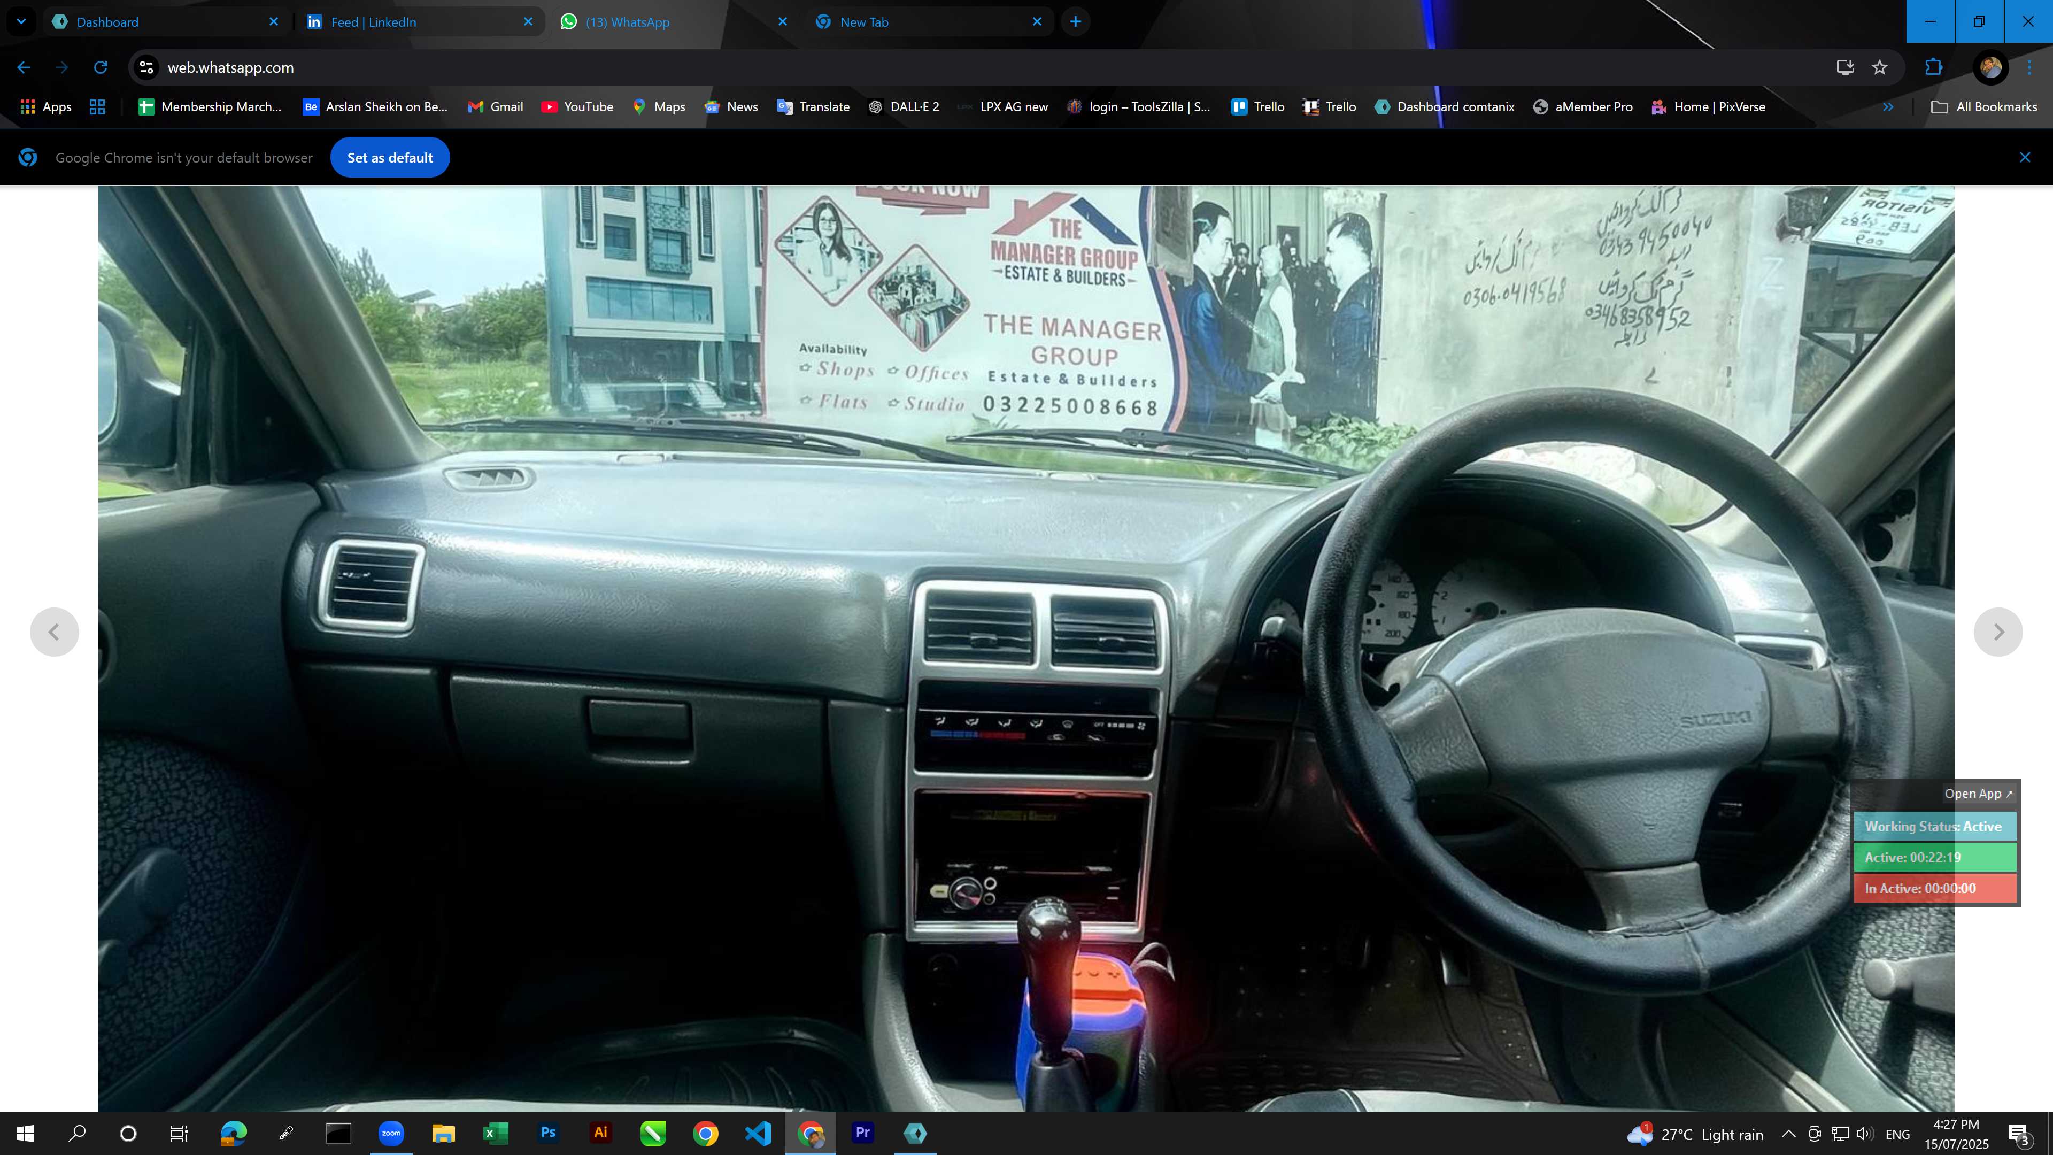Viewport: 2053px width, 1155px height.
Task: Switch to the Dashboard tab
Action: 164,21
